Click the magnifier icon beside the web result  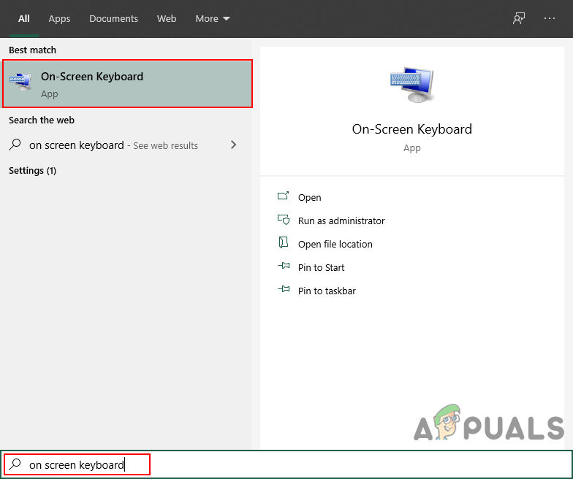point(15,145)
